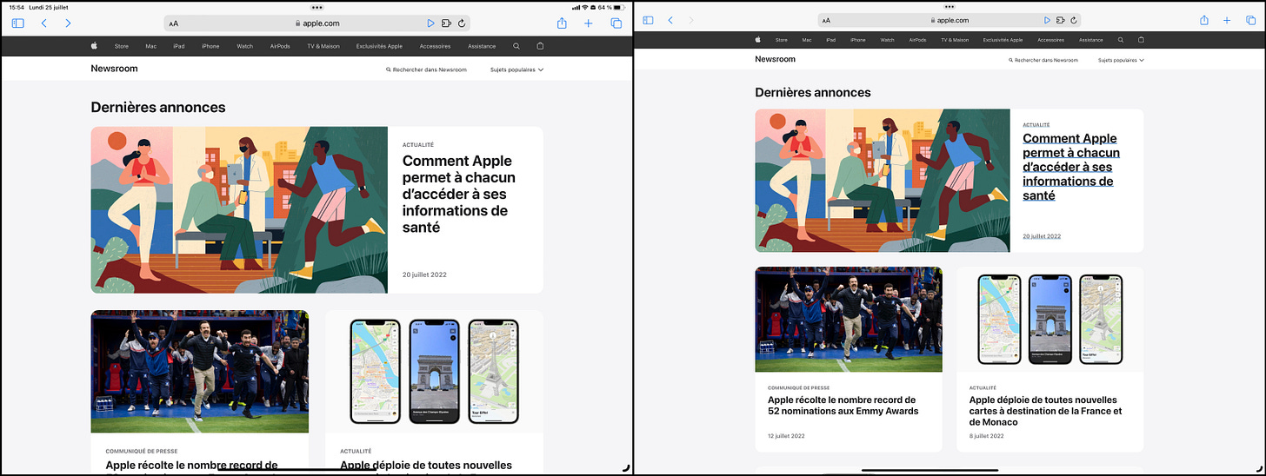Tap the Apple logo in left window
Image resolution: width=1266 pixels, height=476 pixels.
point(94,46)
